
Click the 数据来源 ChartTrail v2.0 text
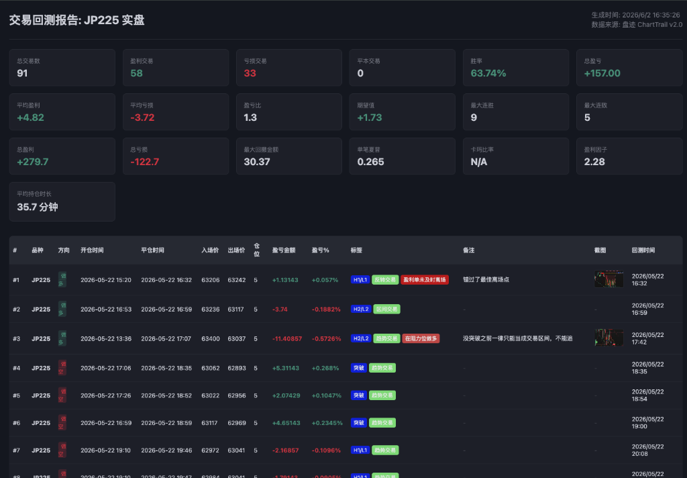click(637, 25)
